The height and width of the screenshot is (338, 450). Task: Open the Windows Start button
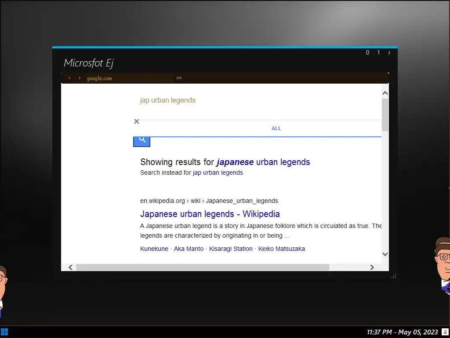pos(4,332)
